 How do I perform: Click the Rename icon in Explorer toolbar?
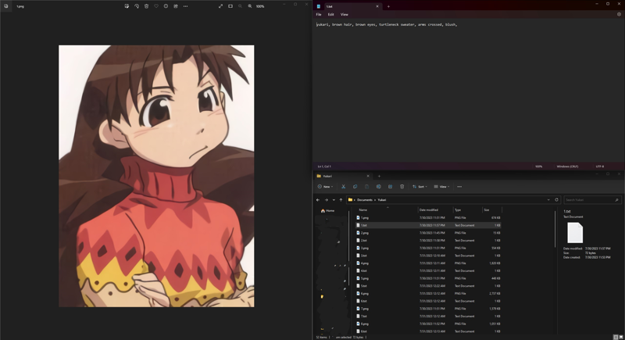[x=378, y=187]
